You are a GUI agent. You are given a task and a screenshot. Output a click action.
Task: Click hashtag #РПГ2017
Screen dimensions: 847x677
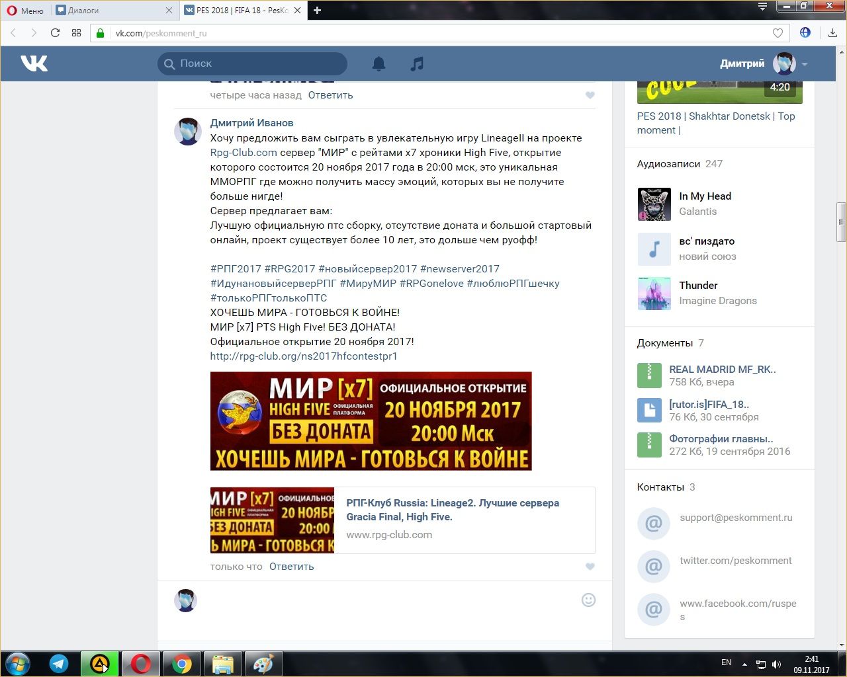tap(236, 268)
